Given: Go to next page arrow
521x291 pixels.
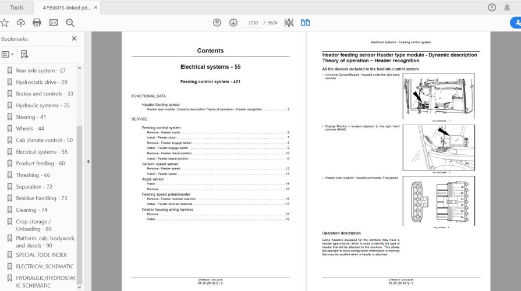Looking at the screenshot, I should coord(233,23).
